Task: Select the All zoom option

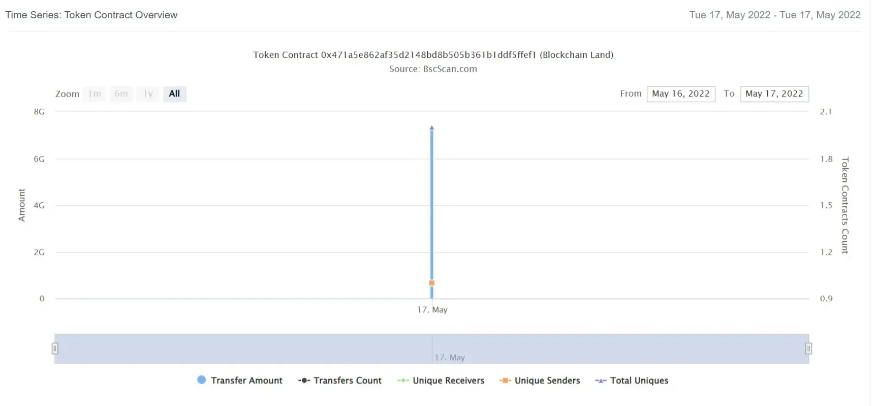Action: pos(175,94)
